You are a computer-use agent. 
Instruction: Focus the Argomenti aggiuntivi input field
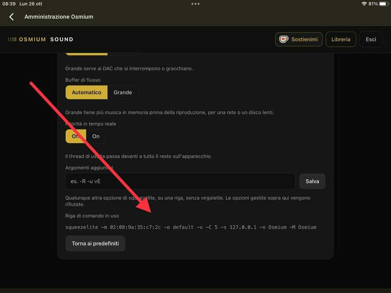tap(180, 181)
